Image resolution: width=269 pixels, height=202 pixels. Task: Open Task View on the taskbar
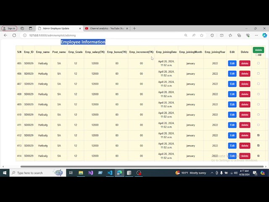pyautogui.click(x=71, y=173)
